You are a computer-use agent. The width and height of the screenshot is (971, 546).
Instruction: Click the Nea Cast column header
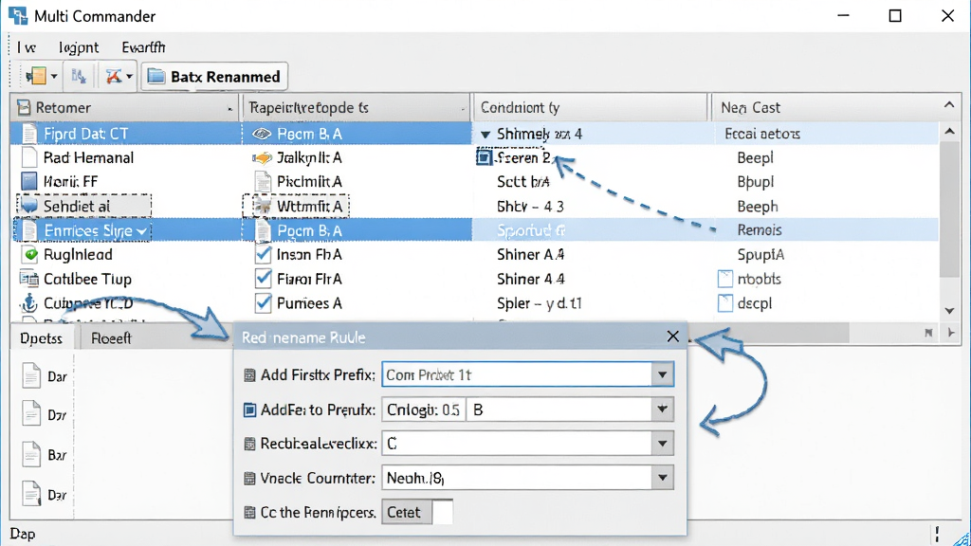click(x=825, y=108)
